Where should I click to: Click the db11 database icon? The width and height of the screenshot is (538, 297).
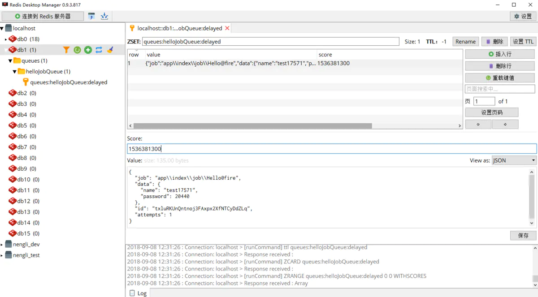pyautogui.click(x=13, y=190)
